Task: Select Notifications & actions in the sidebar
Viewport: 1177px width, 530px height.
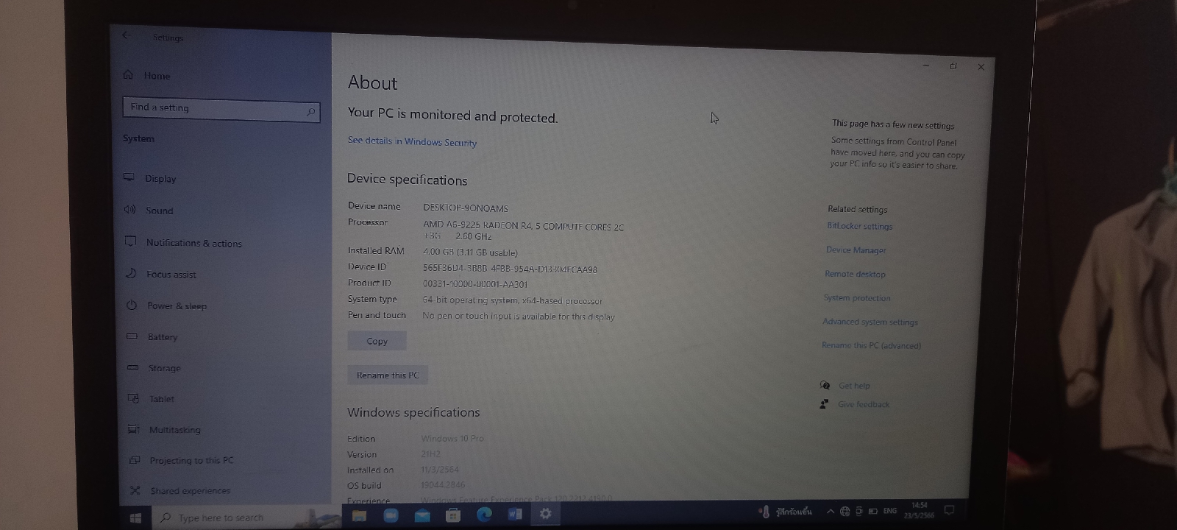Action: 183,242
